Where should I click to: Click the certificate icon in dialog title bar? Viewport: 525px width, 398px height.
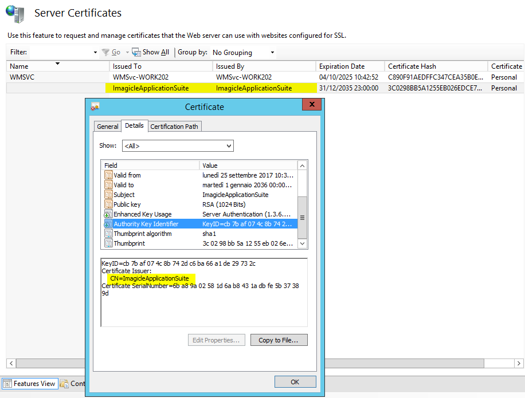[x=95, y=107]
